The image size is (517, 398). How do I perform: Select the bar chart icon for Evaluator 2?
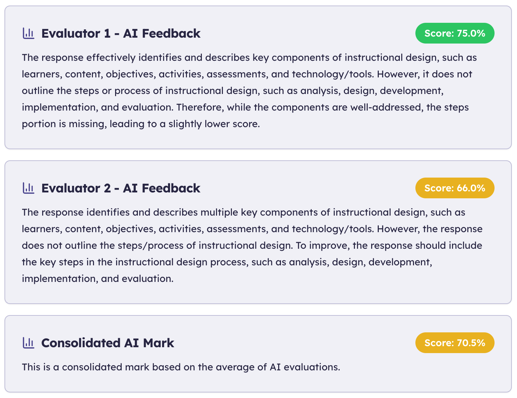tap(29, 188)
